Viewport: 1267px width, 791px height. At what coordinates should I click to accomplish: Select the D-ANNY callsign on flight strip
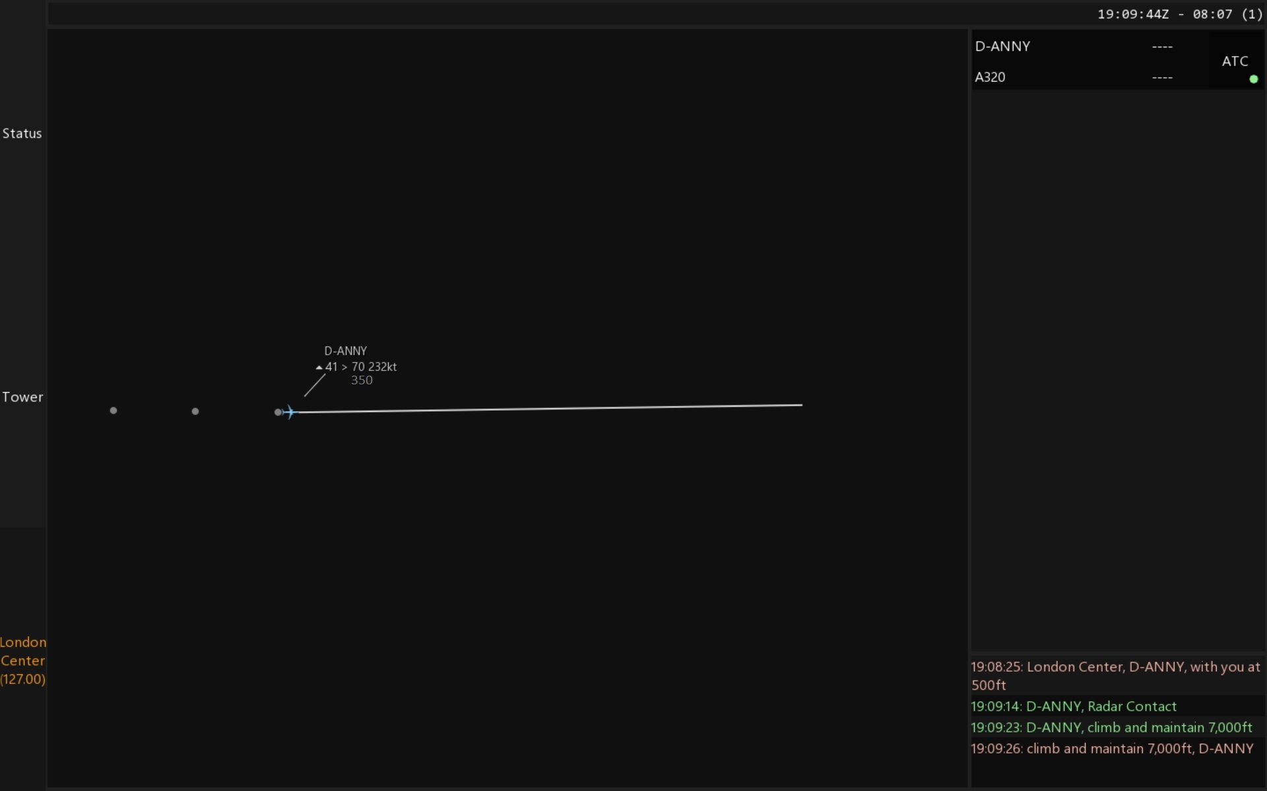click(x=1002, y=46)
